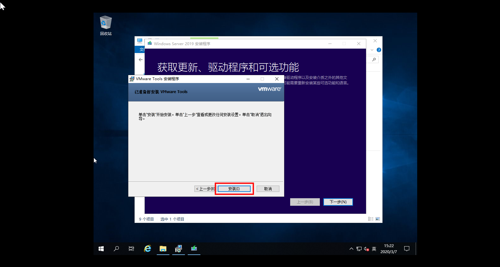Click the back button in Windows Server 2019 setup
Viewport: 500px width, 267px height.
[x=305, y=202]
